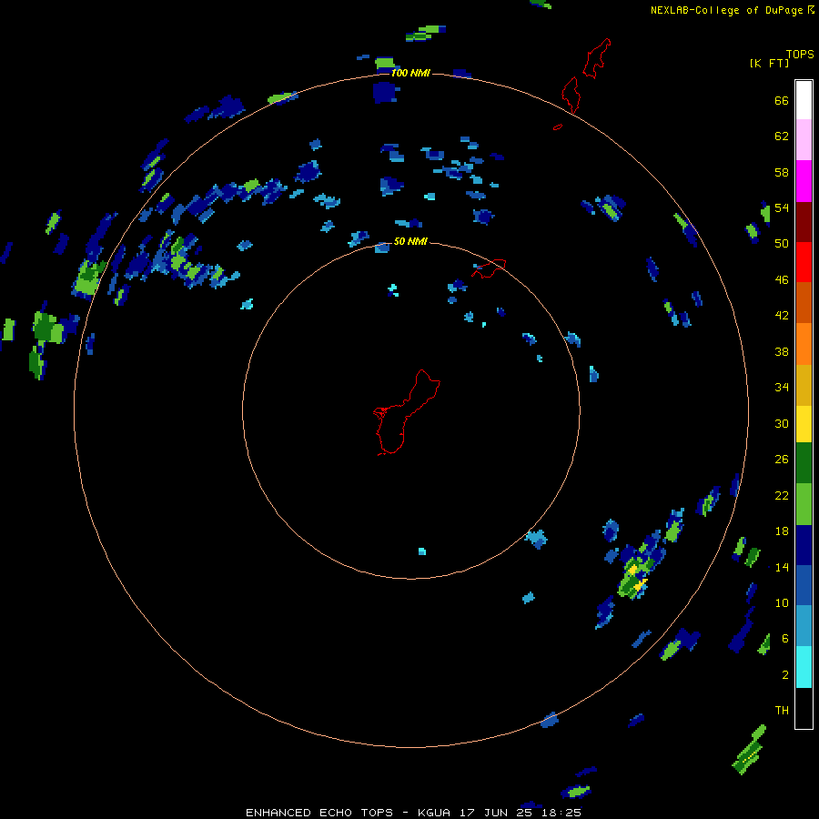Select the yellow legend swatch
The width and height of the screenshot is (819, 819).
coord(804,424)
